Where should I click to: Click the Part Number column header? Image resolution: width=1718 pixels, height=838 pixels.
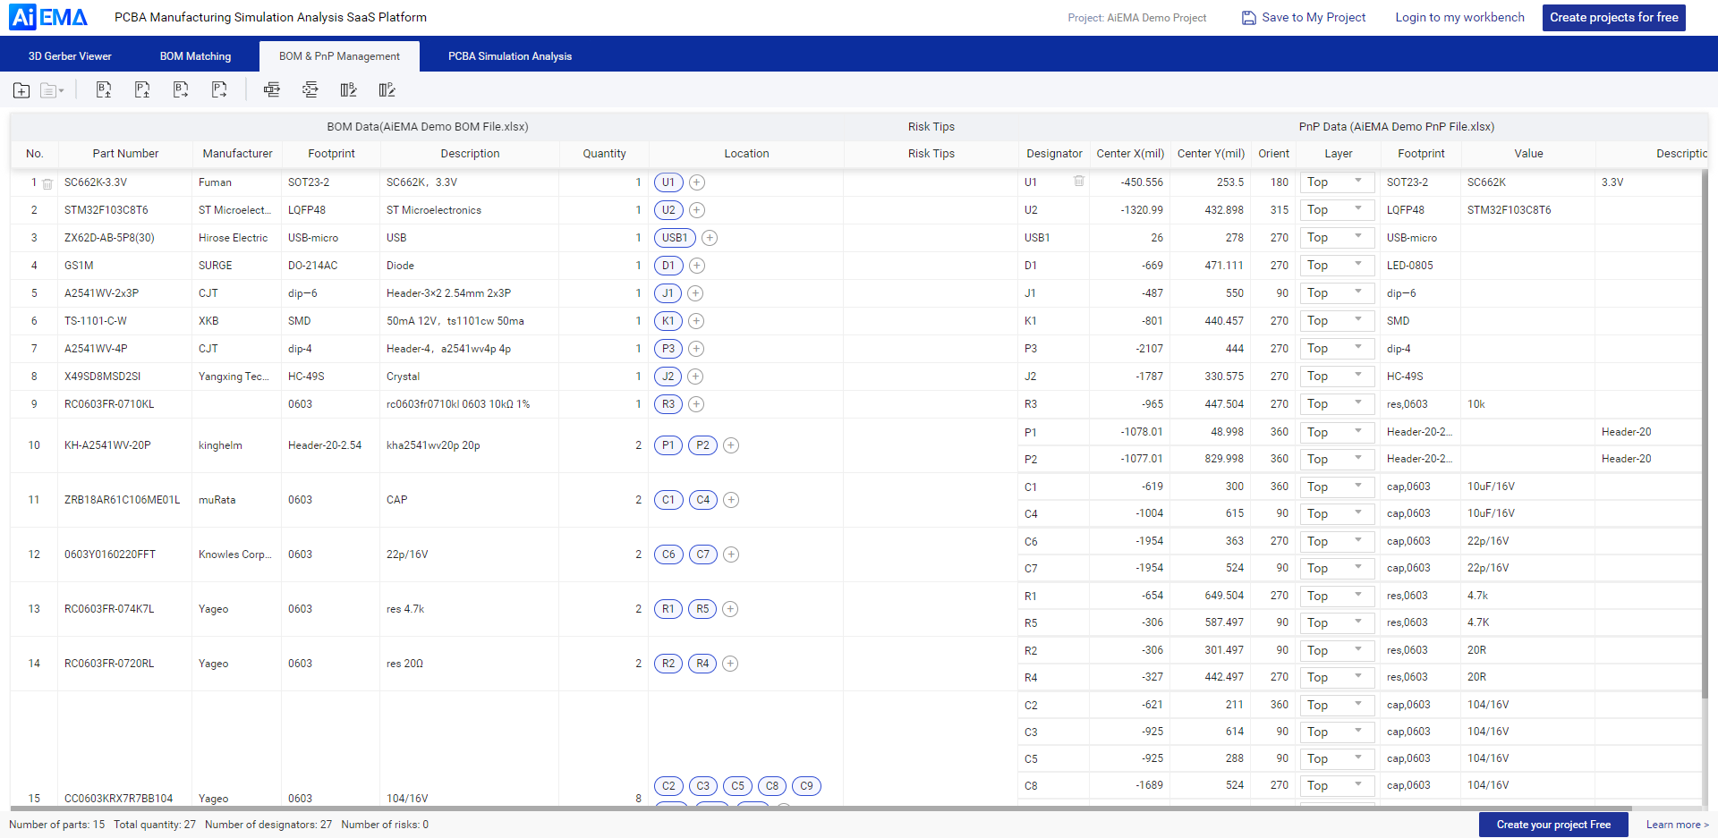(125, 154)
